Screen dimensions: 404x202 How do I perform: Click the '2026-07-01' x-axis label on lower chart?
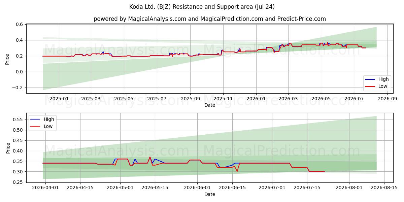[x=272, y=188]
